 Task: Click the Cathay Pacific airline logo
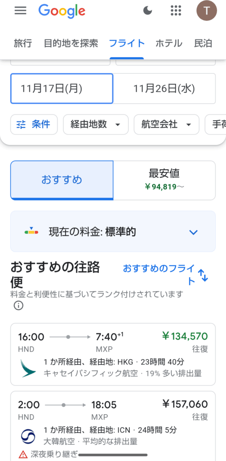tap(28, 368)
